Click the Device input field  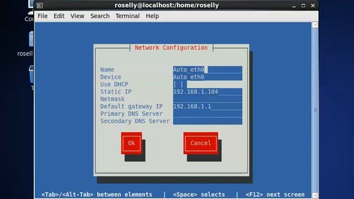(208, 77)
